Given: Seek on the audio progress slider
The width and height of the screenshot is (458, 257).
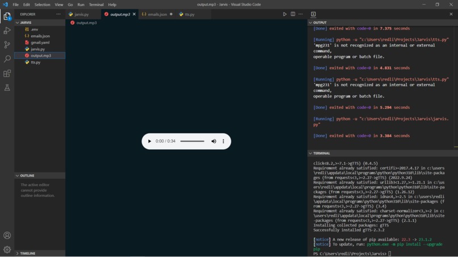Looking at the screenshot, I should pyautogui.click(x=192, y=141).
